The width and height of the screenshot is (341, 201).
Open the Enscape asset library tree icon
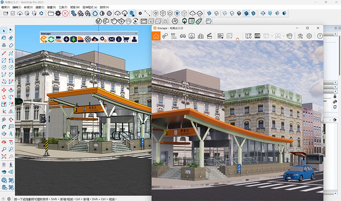pyautogui.click(x=73, y=40)
